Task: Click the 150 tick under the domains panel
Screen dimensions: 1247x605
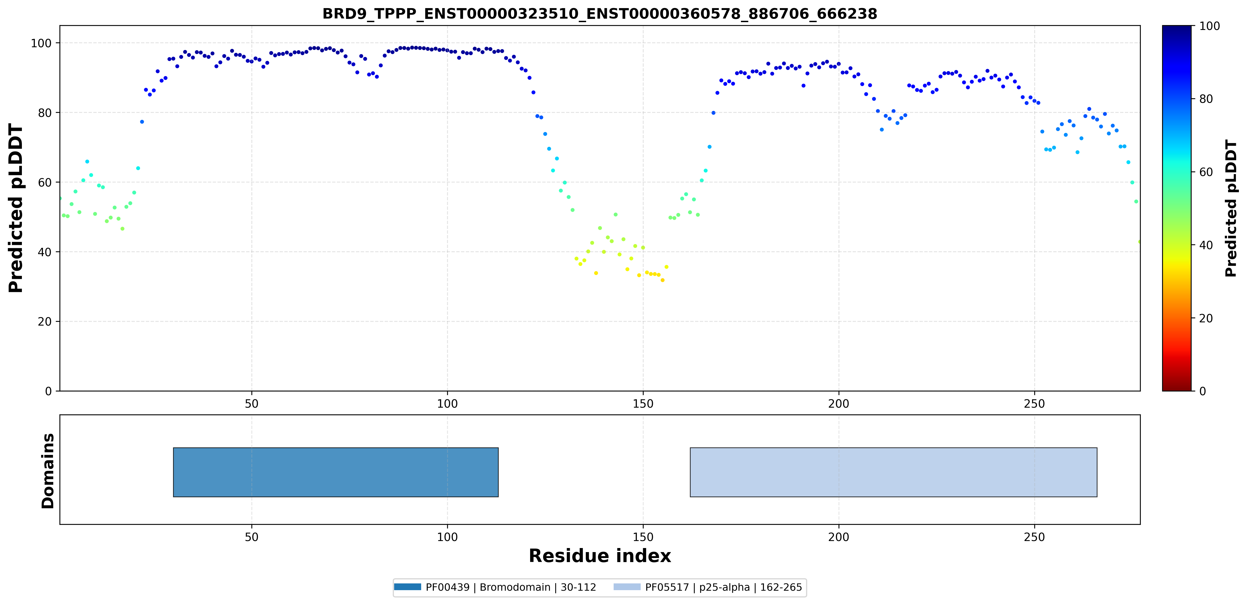Action: click(x=643, y=537)
